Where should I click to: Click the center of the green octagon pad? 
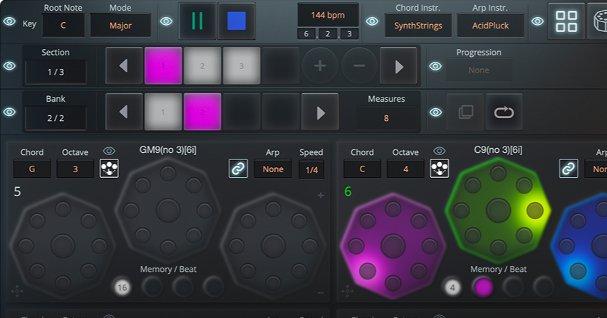click(x=498, y=211)
